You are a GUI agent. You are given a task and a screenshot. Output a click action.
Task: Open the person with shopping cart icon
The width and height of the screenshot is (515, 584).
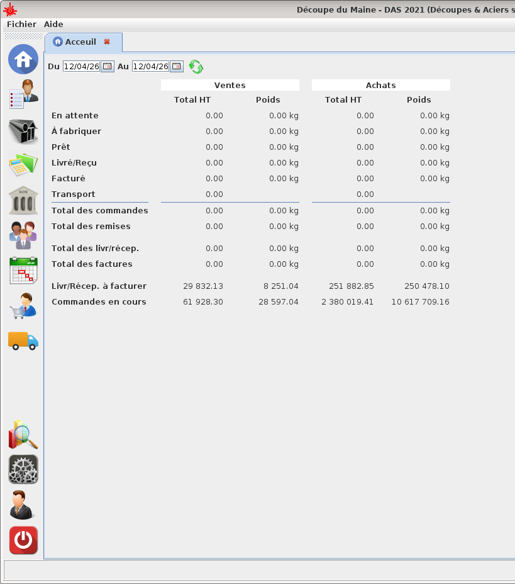[x=23, y=306]
